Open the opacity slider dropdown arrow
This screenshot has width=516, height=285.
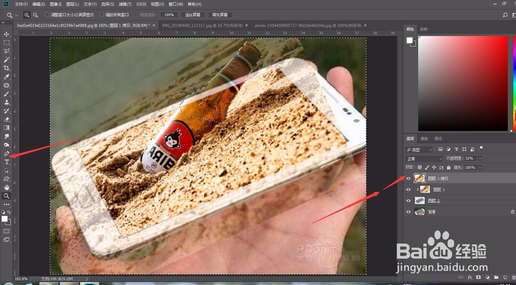point(480,158)
